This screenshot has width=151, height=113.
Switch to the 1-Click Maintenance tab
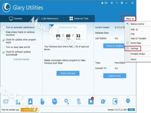pos(48,18)
